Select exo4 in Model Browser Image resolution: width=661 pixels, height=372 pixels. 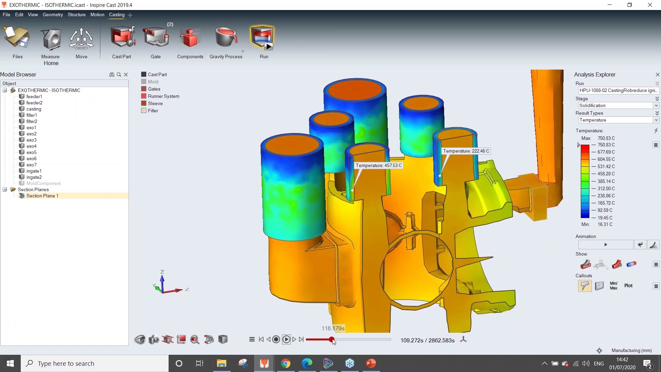(x=31, y=146)
